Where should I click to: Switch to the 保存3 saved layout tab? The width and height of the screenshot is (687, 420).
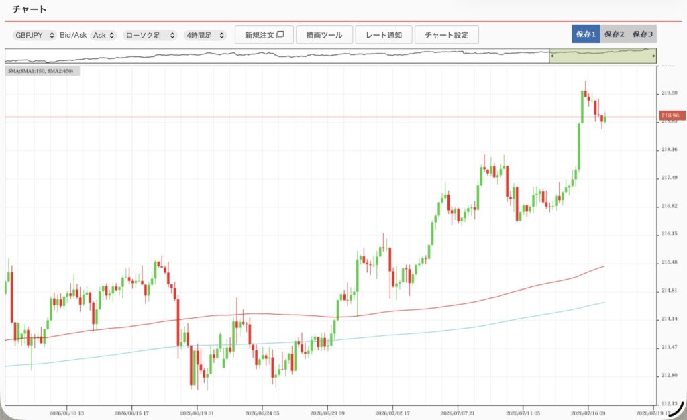click(642, 34)
